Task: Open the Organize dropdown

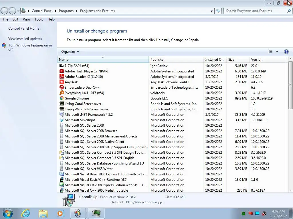Action: [70, 52]
